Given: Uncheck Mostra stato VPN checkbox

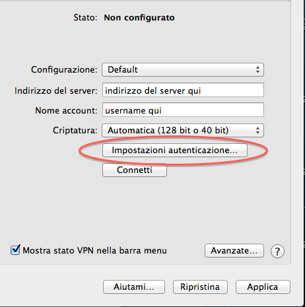Looking at the screenshot, I should [15, 250].
